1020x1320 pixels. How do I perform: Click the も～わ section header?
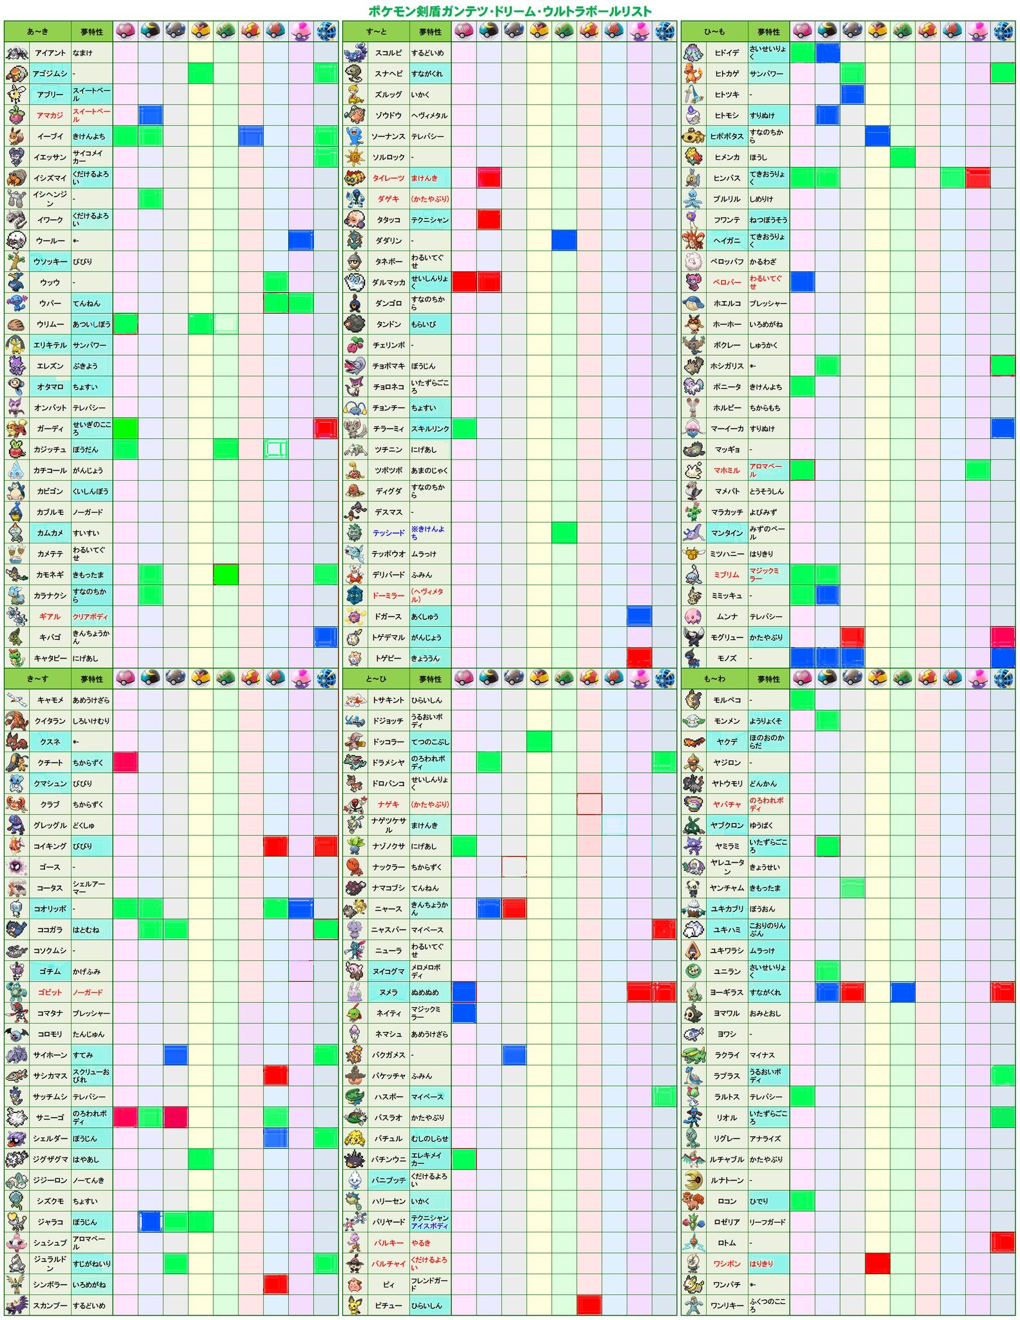click(x=714, y=679)
